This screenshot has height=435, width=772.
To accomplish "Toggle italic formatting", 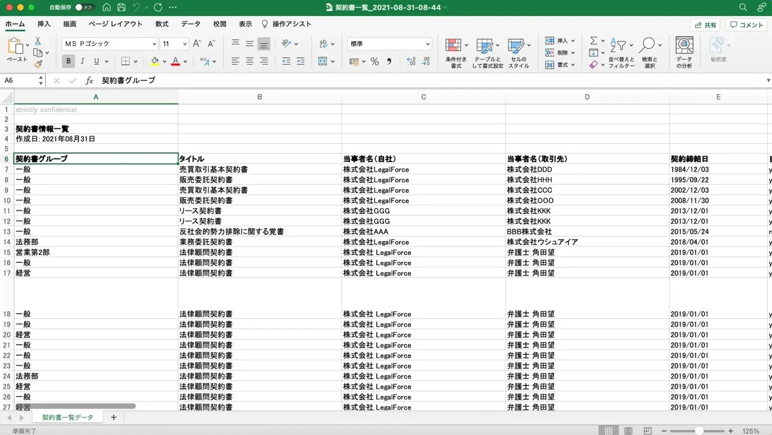I will pyautogui.click(x=83, y=61).
